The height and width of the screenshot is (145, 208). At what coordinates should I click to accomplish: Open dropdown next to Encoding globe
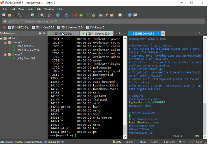tap(61, 15)
